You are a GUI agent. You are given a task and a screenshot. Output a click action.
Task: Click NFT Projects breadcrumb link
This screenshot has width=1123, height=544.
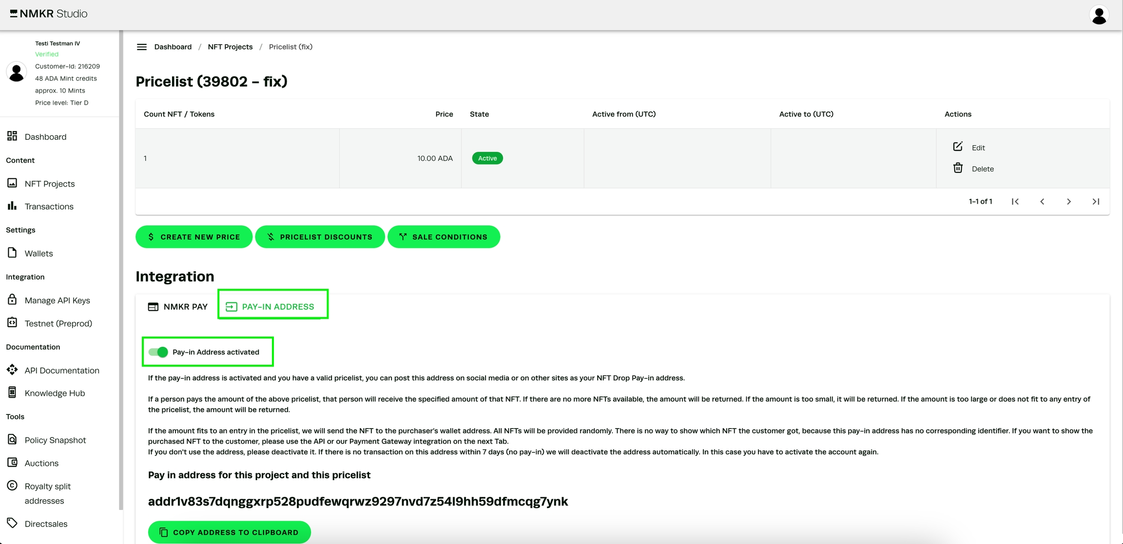point(230,47)
